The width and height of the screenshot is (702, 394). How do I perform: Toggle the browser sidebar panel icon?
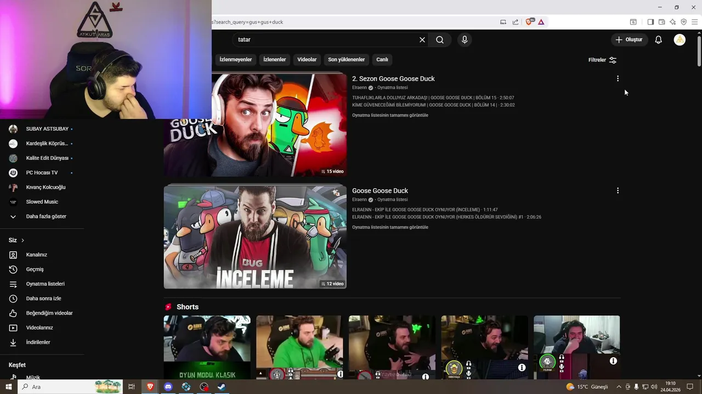tap(650, 22)
